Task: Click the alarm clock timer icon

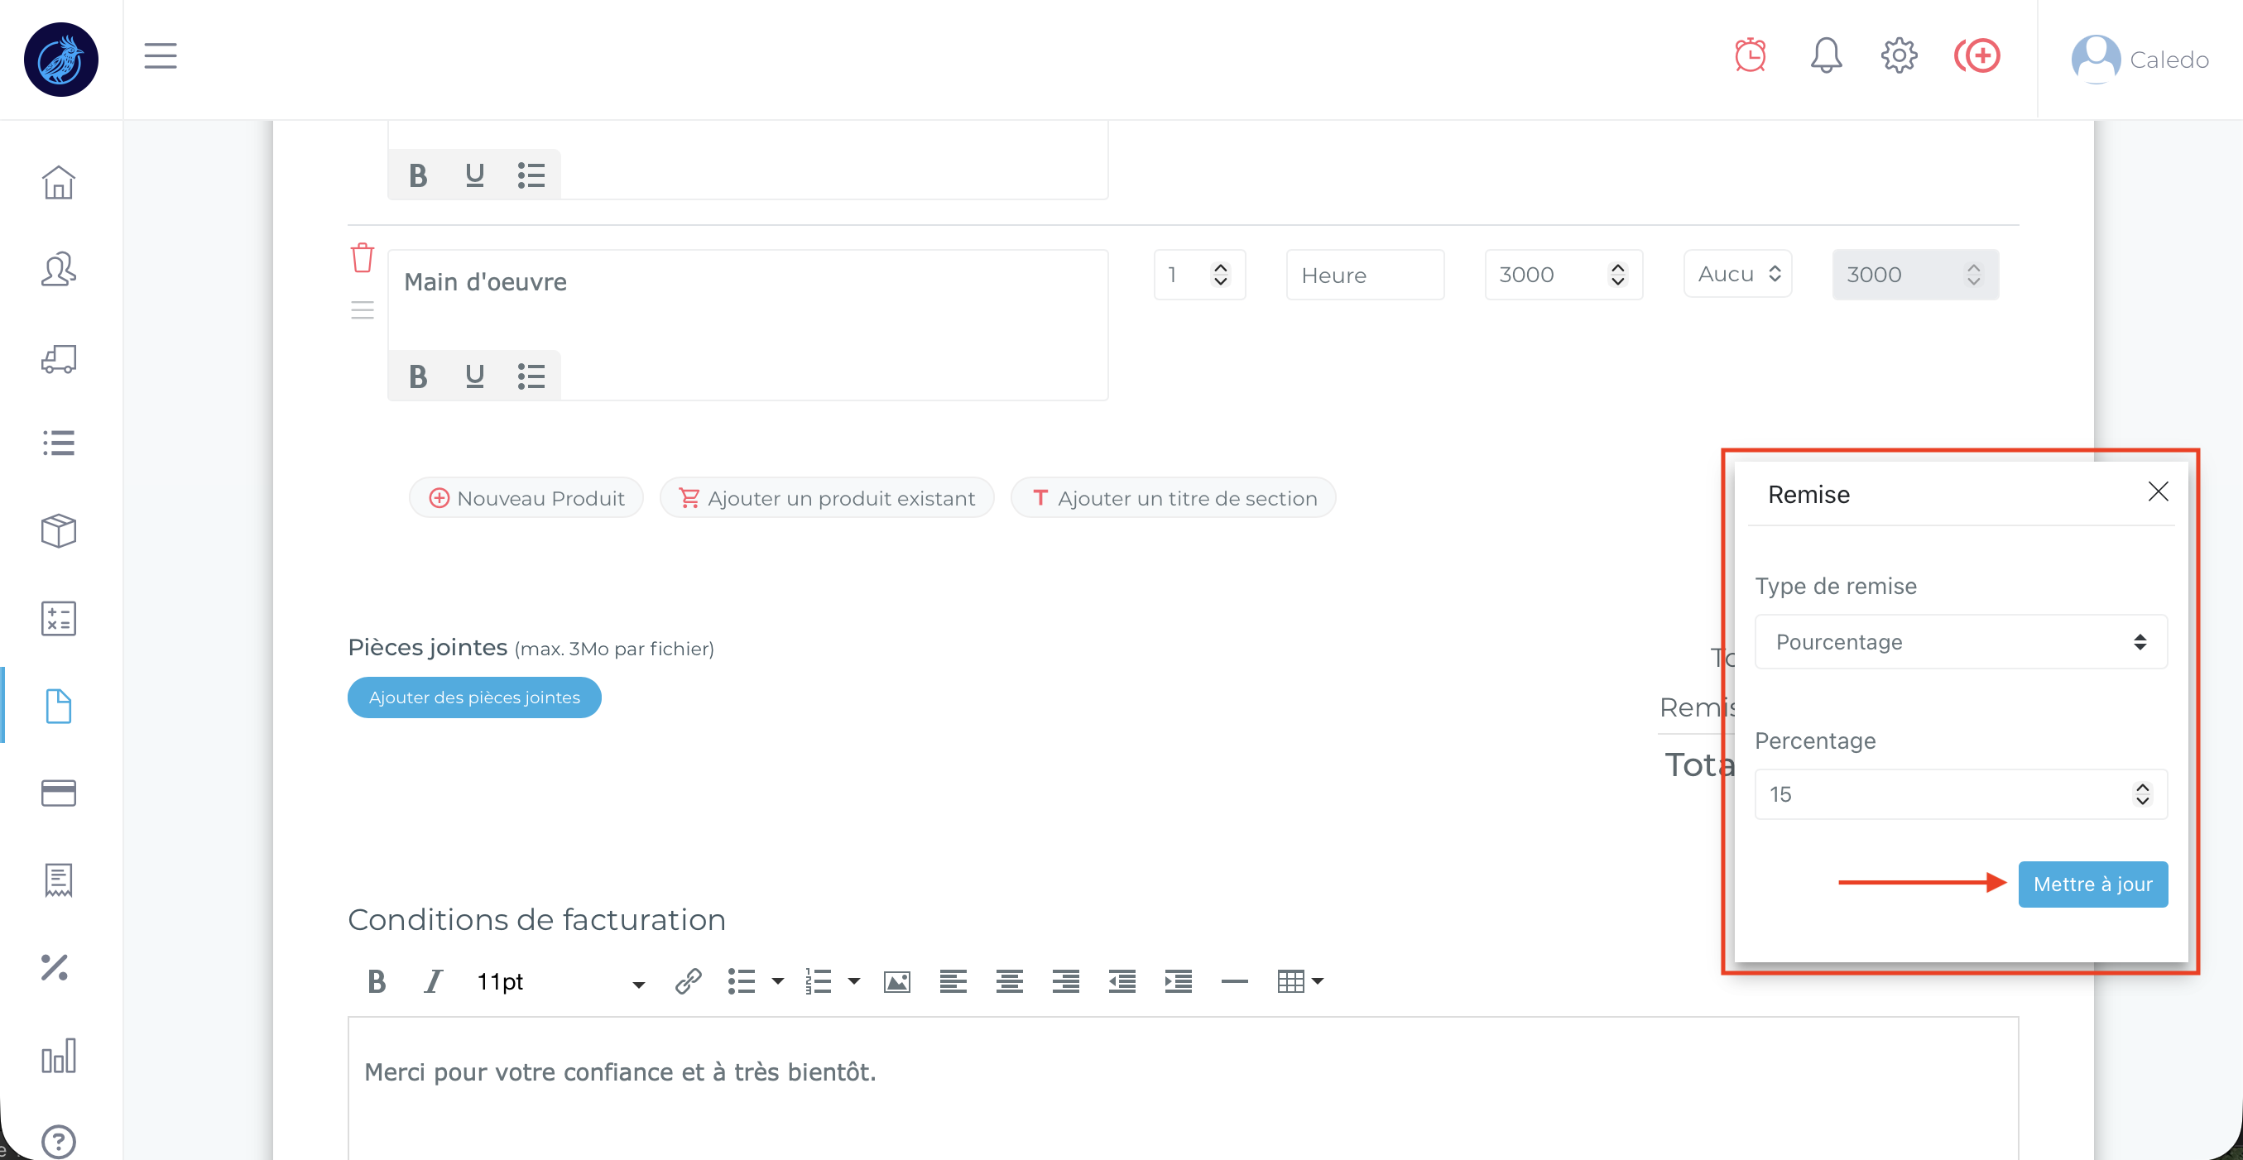Action: 1750,55
